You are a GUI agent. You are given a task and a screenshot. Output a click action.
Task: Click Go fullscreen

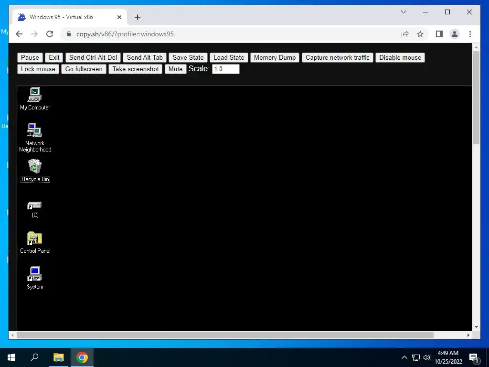click(x=84, y=69)
